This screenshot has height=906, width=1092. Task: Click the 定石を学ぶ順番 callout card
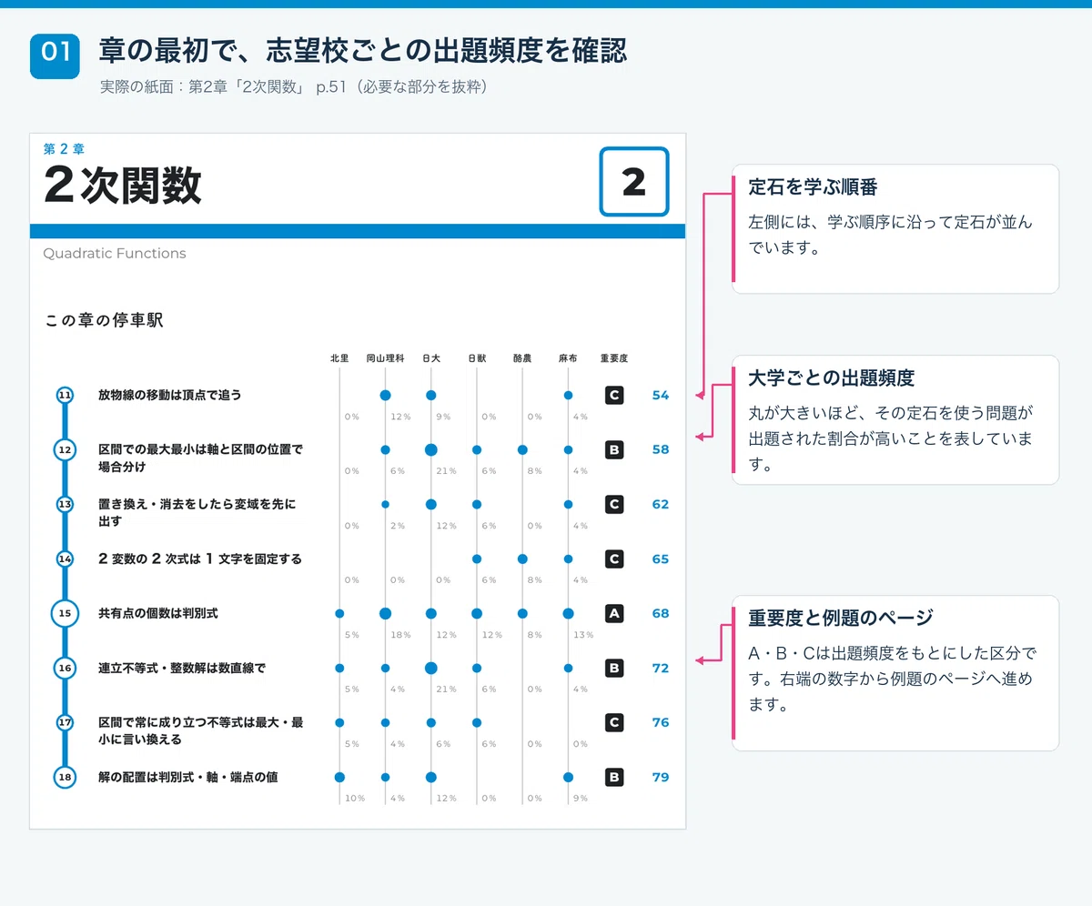[x=895, y=228]
